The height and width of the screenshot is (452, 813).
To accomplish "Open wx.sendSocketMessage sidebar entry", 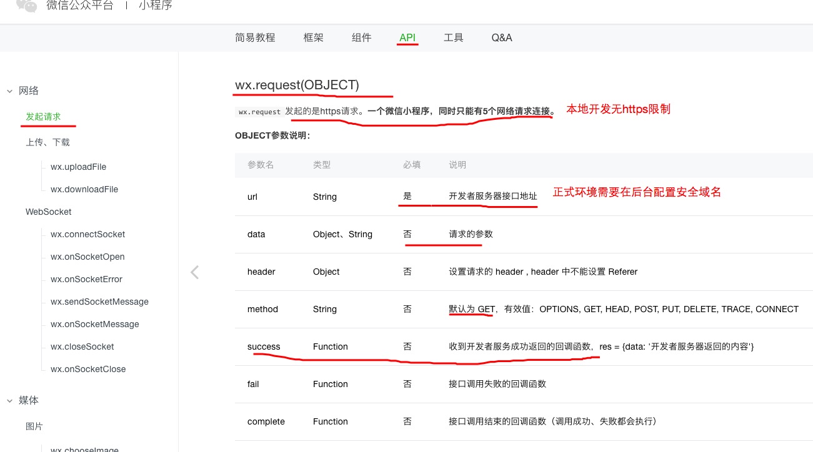I will [99, 302].
